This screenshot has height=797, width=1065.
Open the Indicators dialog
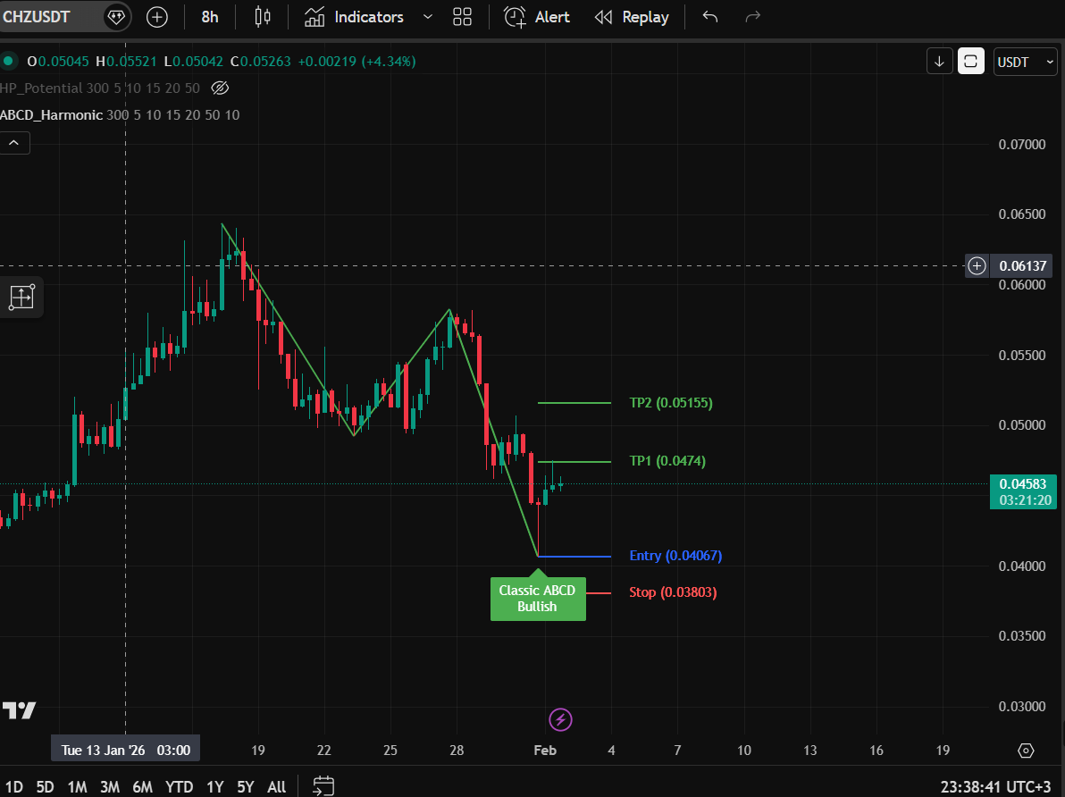354,17
